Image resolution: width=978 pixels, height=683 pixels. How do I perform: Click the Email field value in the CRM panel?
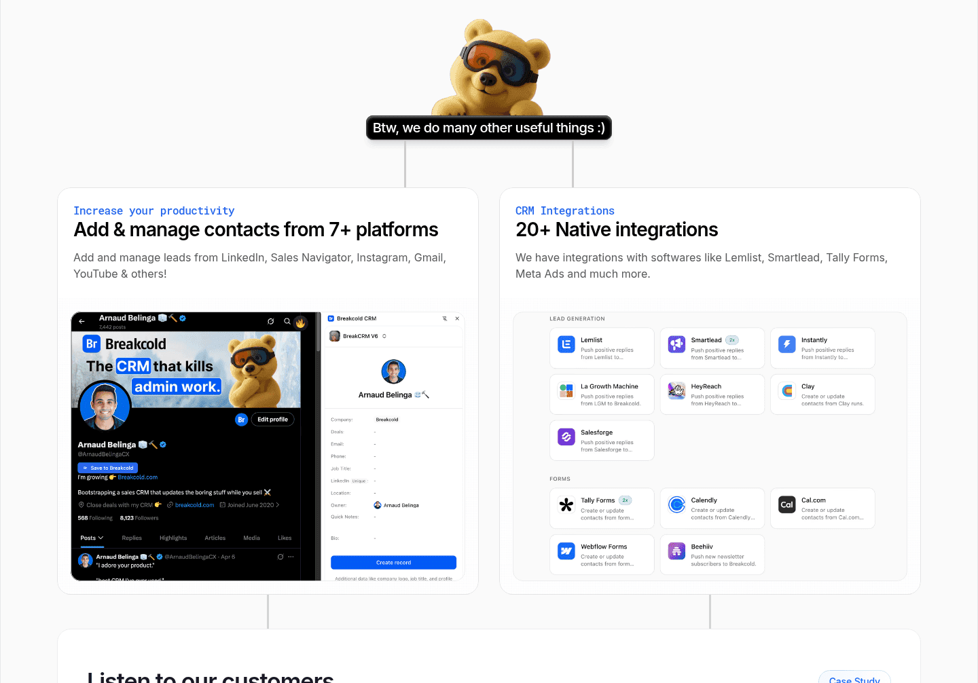tap(375, 444)
